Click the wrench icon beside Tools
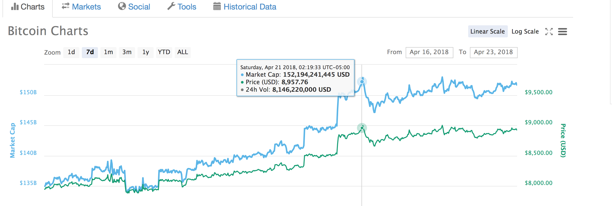This screenshot has height=206, width=612. click(x=171, y=6)
